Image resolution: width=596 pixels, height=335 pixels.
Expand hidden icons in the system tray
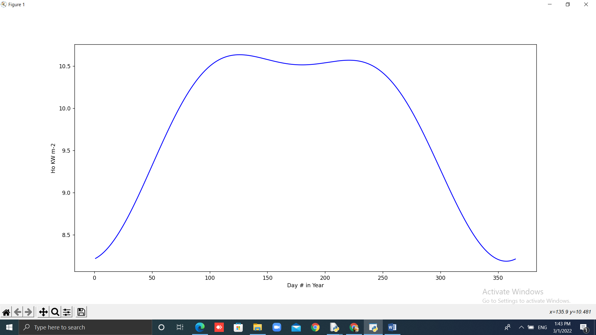(521, 327)
